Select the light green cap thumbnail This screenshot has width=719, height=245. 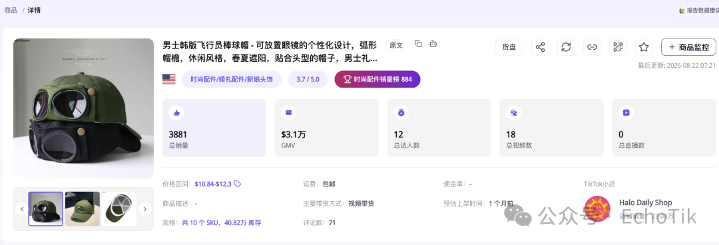83,209
